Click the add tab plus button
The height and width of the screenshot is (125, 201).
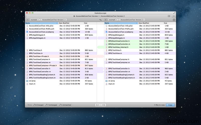click(174, 16)
